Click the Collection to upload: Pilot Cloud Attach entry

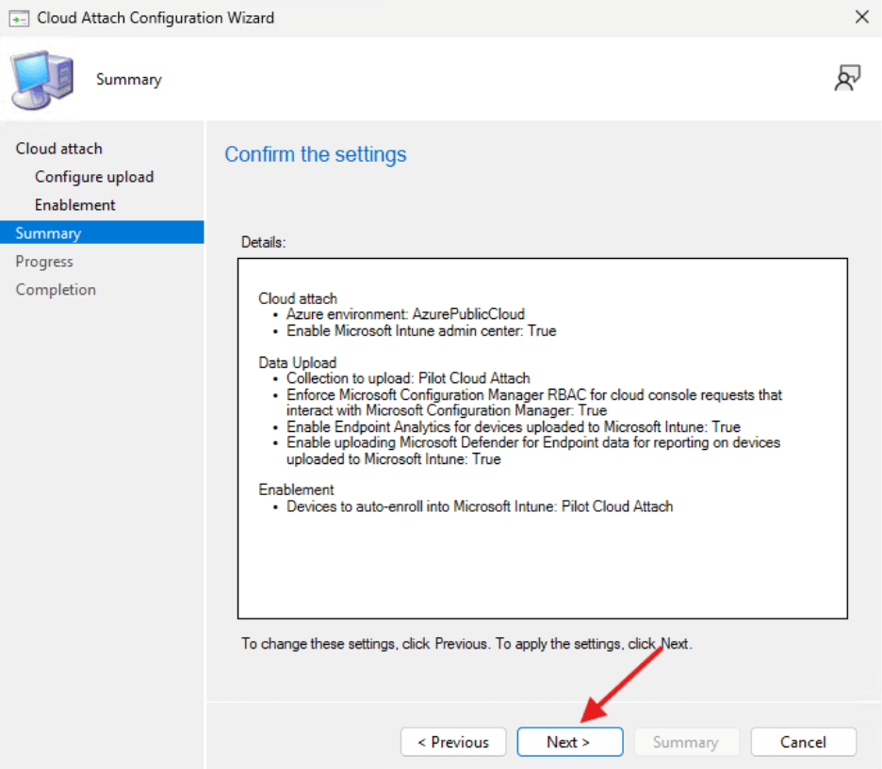(x=407, y=378)
